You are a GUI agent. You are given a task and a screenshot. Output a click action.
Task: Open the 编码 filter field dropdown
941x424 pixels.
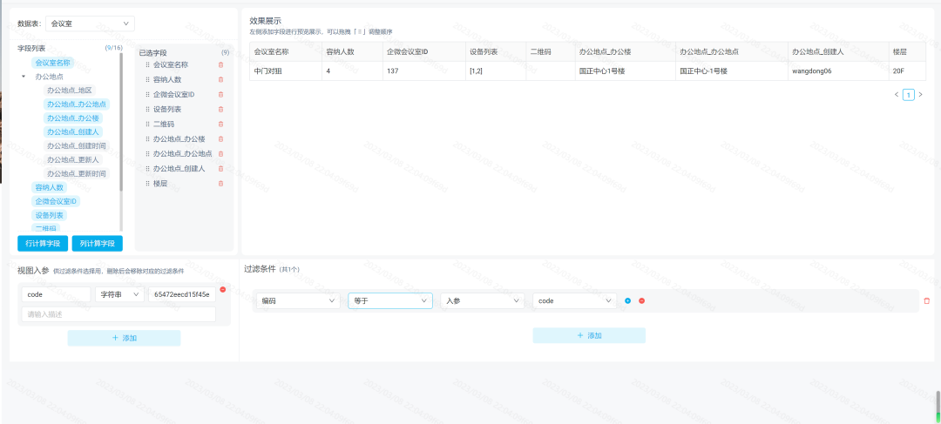pos(298,301)
